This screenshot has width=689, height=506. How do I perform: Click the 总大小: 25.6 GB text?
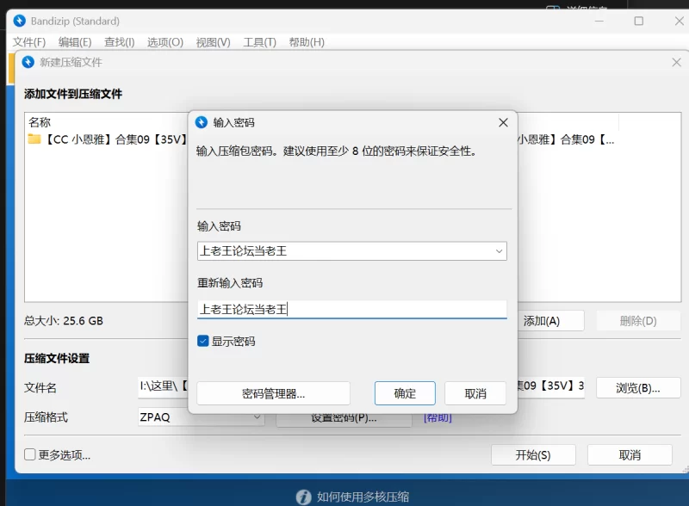[x=64, y=321]
